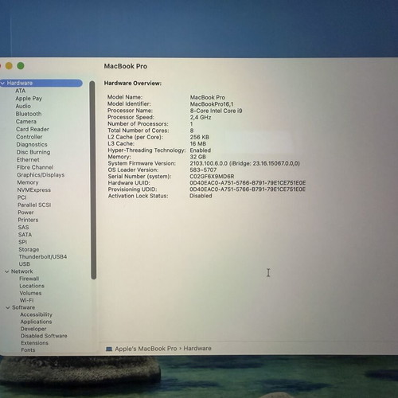This screenshot has height=398, width=398.
Task: Click the Hyper-Threading Enabled value
Action: [x=201, y=150]
